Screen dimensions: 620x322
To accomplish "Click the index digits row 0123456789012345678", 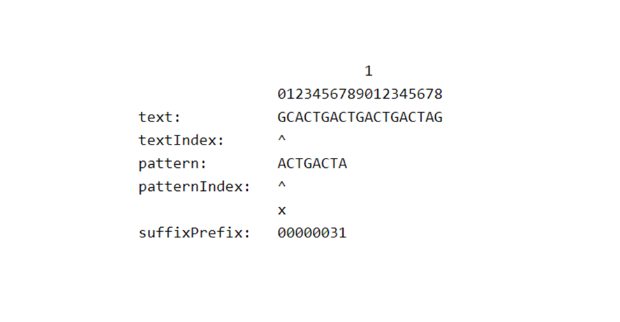I will click(x=360, y=95).
